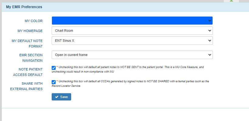Click the checkmark icon on Save button

(x=57, y=97)
